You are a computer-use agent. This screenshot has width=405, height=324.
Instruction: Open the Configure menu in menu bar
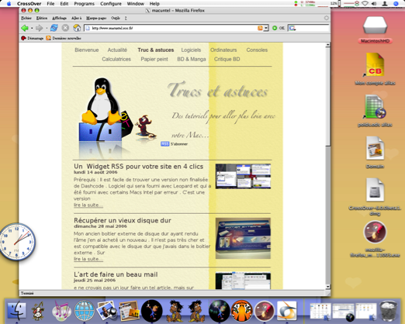pyautogui.click(x=111, y=4)
